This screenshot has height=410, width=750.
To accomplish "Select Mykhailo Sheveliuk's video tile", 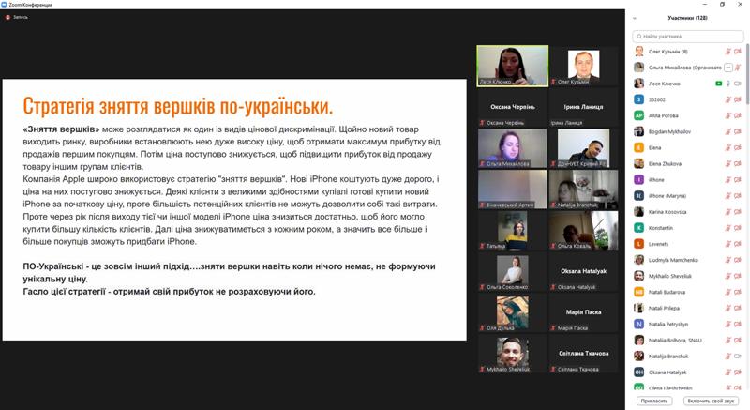I will point(512,354).
